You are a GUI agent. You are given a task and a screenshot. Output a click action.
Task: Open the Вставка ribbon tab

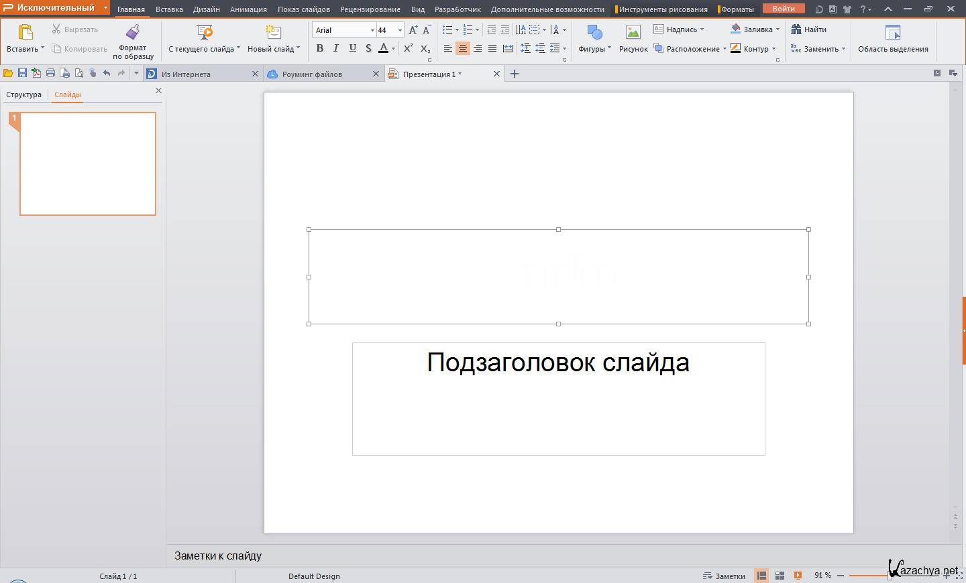[x=169, y=9]
